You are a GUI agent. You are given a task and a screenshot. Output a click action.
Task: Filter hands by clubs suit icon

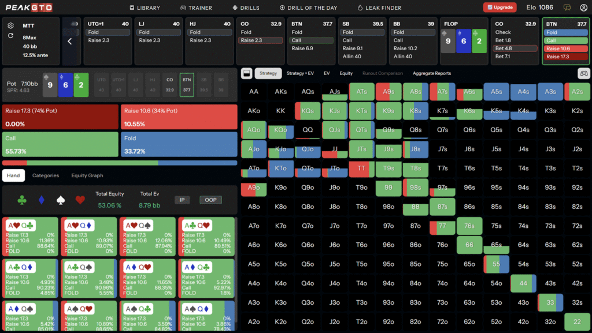[x=22, y=200]
